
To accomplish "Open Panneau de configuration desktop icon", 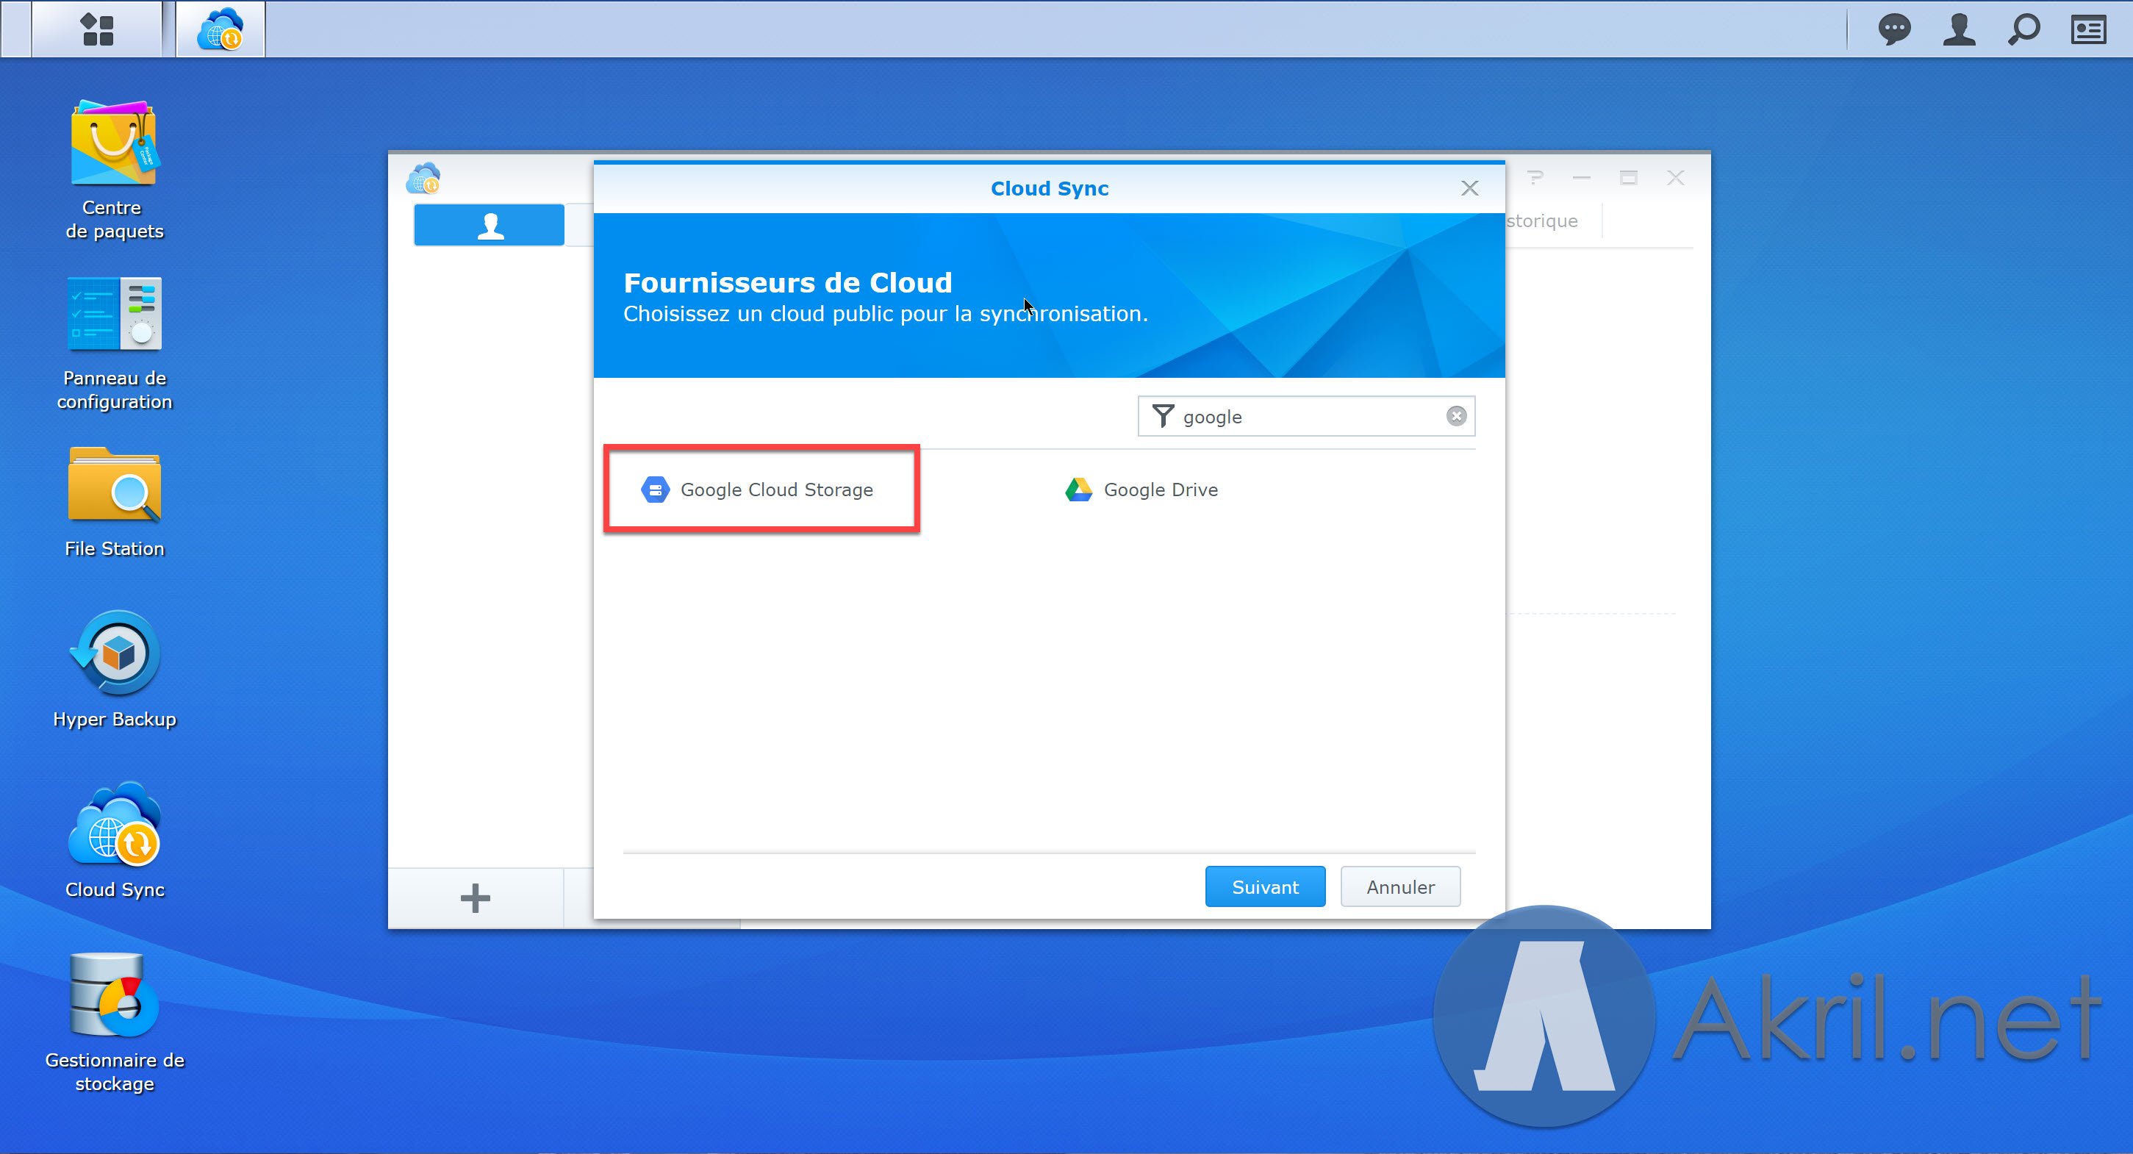I will (114, 343).
